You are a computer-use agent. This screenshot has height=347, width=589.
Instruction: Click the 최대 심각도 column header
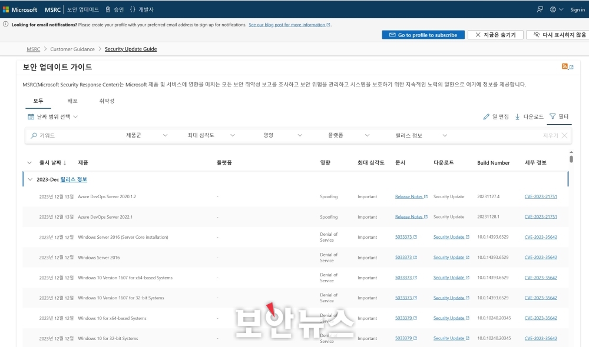tap(370, 162)
